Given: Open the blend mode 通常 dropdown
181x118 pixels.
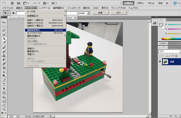Looking at the screenshot, I should pos(168,51).
